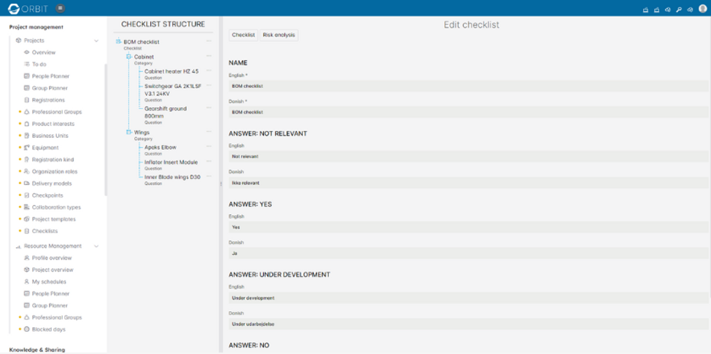This screenshot has height=354, width=711.
Task: Click the key icon in top bar
Action: coord(679,9)
